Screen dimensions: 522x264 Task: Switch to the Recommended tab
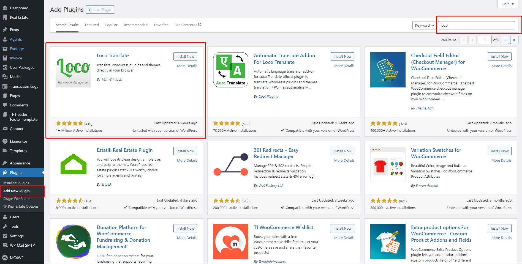point(136,25)
